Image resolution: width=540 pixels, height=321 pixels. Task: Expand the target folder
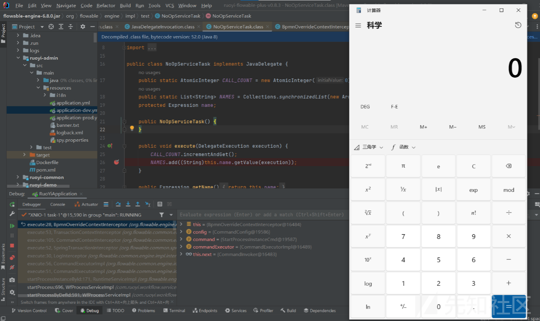[24, 155]
